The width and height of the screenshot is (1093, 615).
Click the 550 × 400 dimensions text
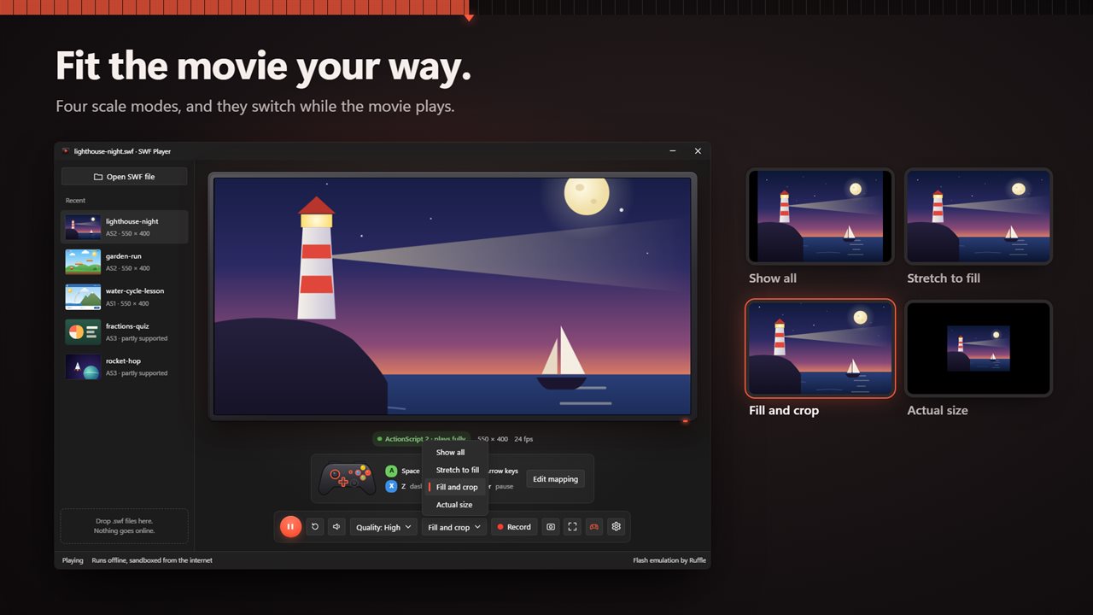(493, 439)
